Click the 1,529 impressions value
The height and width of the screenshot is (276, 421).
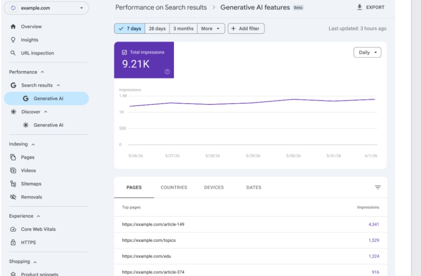coord(373,240)
